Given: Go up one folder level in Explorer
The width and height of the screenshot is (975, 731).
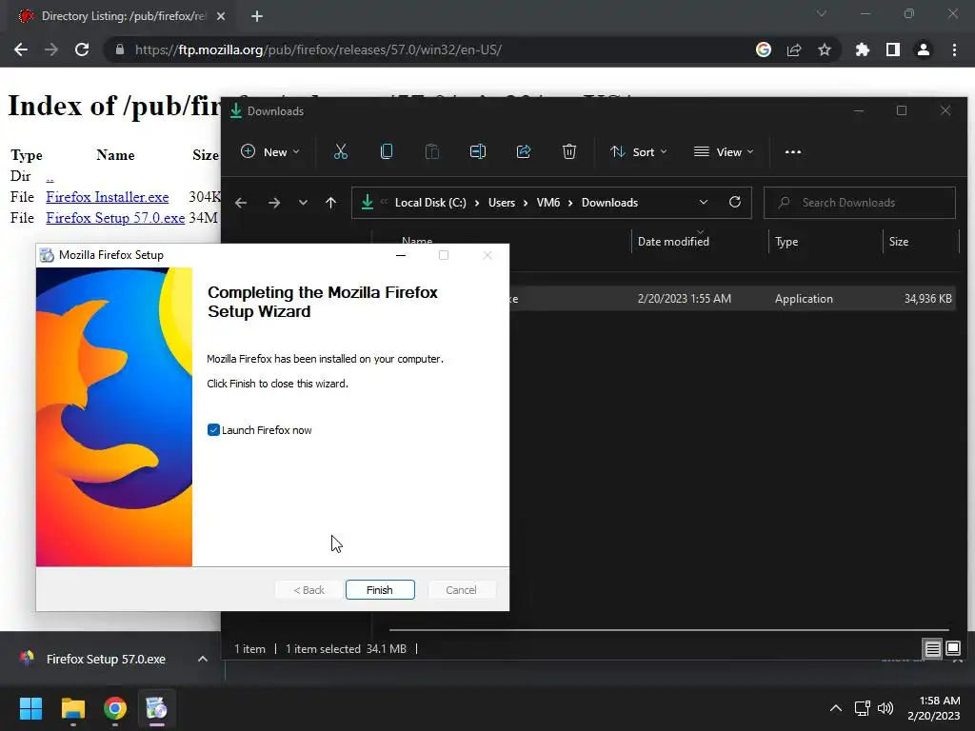Looking at the screenshot, I should coord(330,203).
